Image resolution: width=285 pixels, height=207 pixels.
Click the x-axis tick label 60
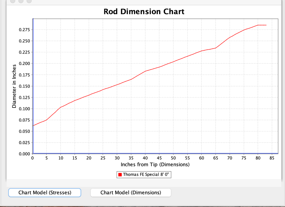point(202,158)
